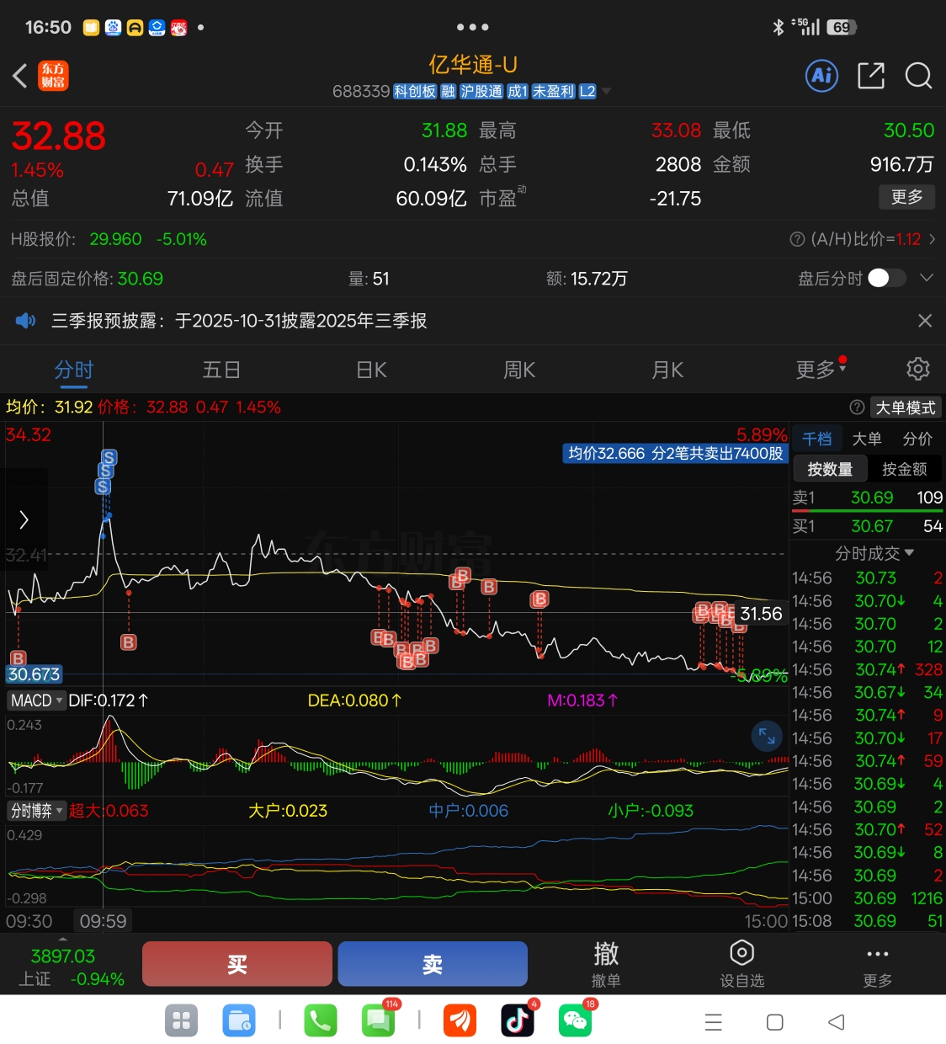Screen dimensions: 946x1044
Task: Tap the 买1 30.67 order row
Action: coord(868,526)
